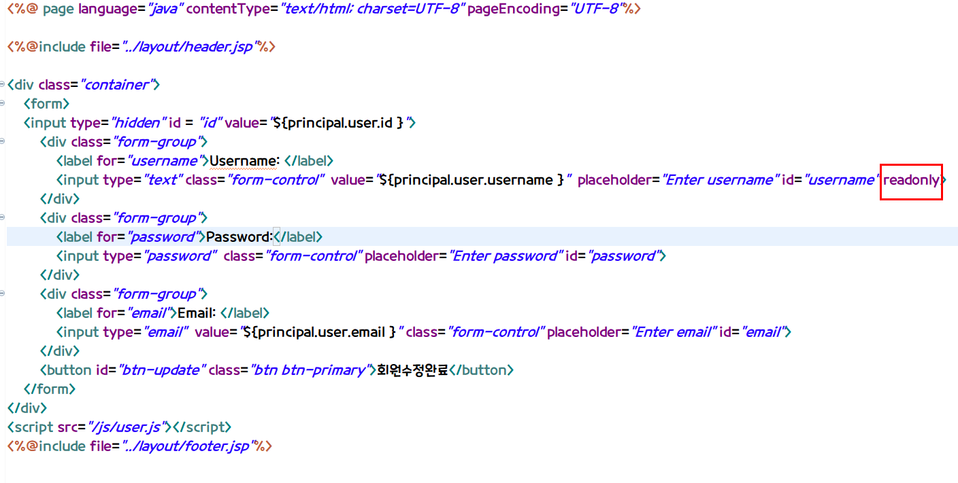Click the ${principal.user.username } expression

[472, 180]
